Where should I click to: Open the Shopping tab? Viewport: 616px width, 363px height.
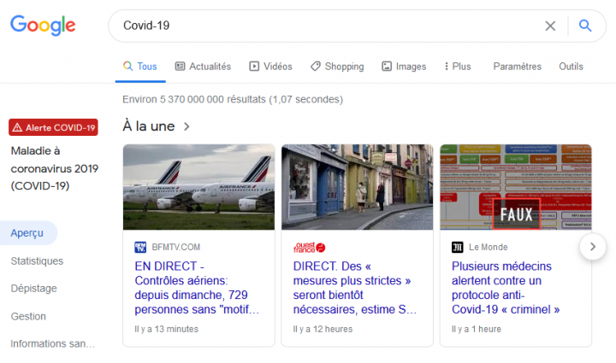337,67
